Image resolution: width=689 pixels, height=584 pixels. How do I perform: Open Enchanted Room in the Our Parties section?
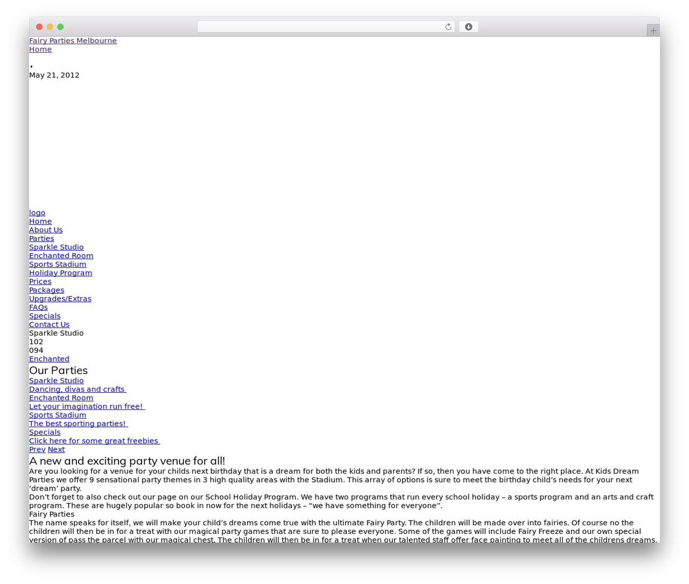[61, 398]
